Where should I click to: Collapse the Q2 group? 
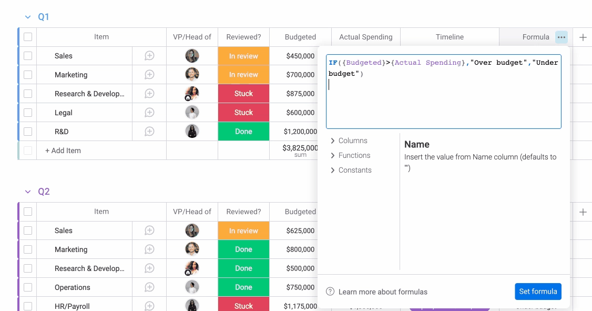(x=27, y=192)
